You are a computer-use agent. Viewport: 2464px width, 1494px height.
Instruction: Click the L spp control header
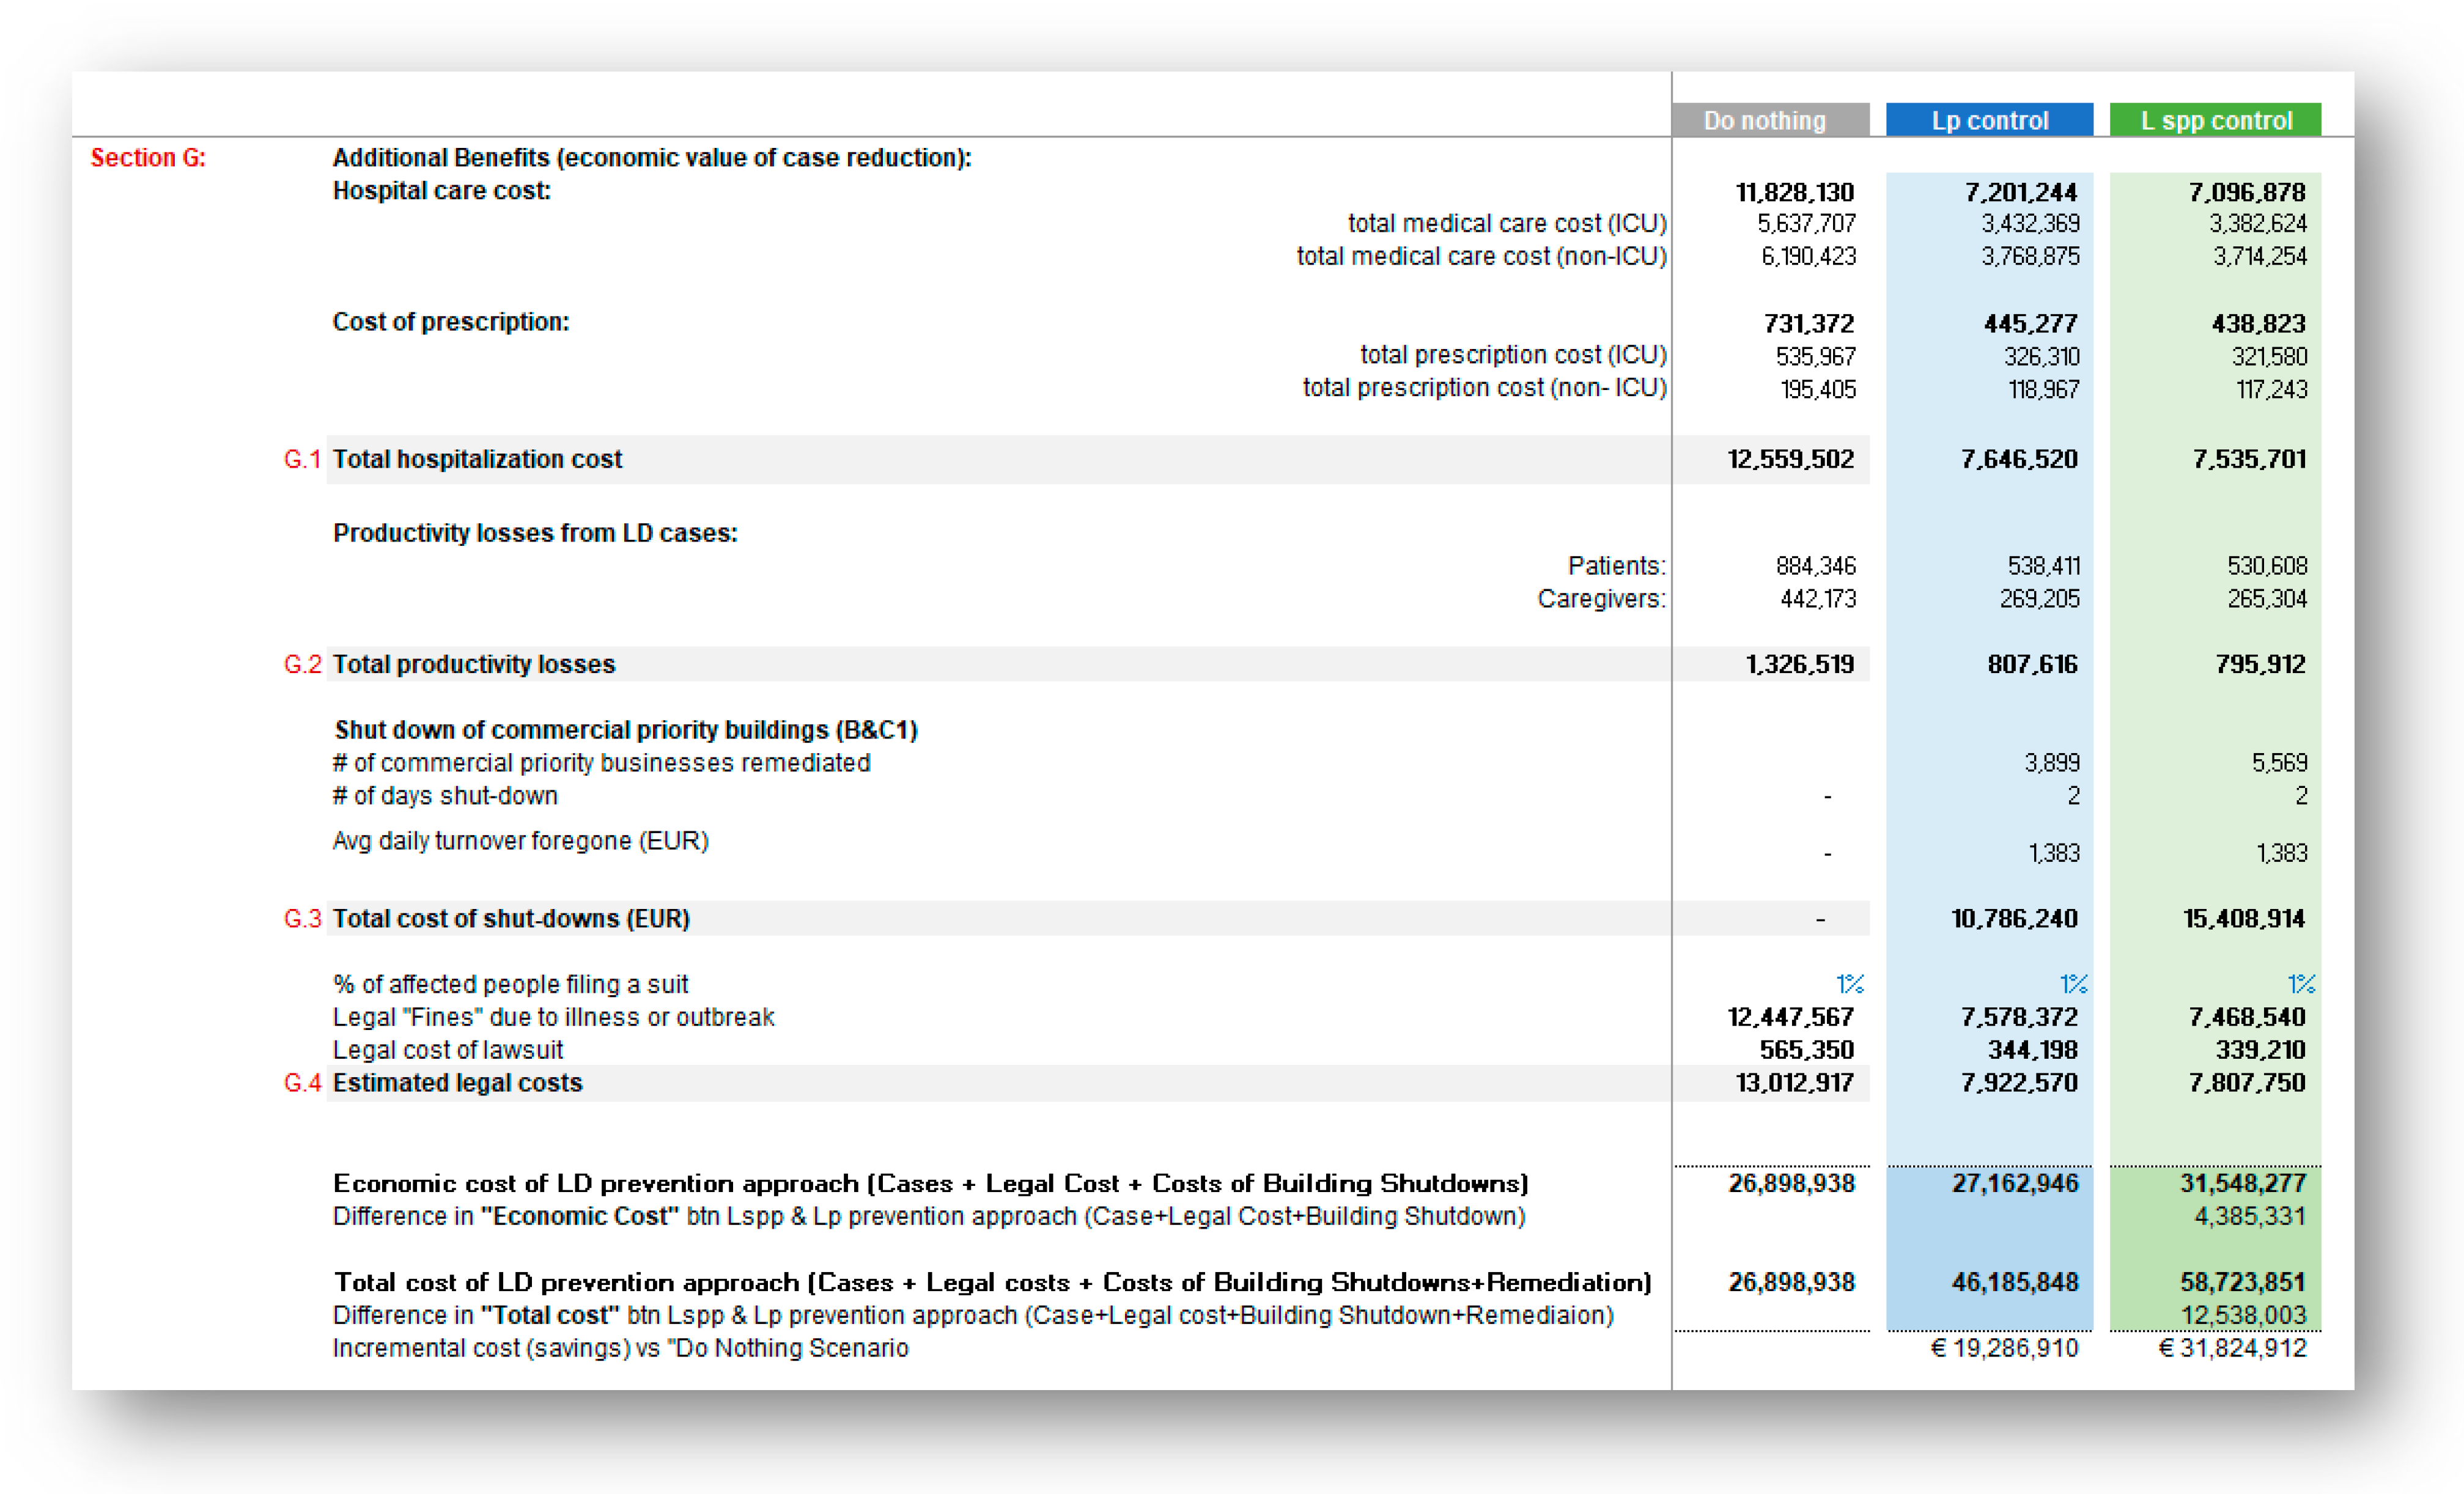2215,120
